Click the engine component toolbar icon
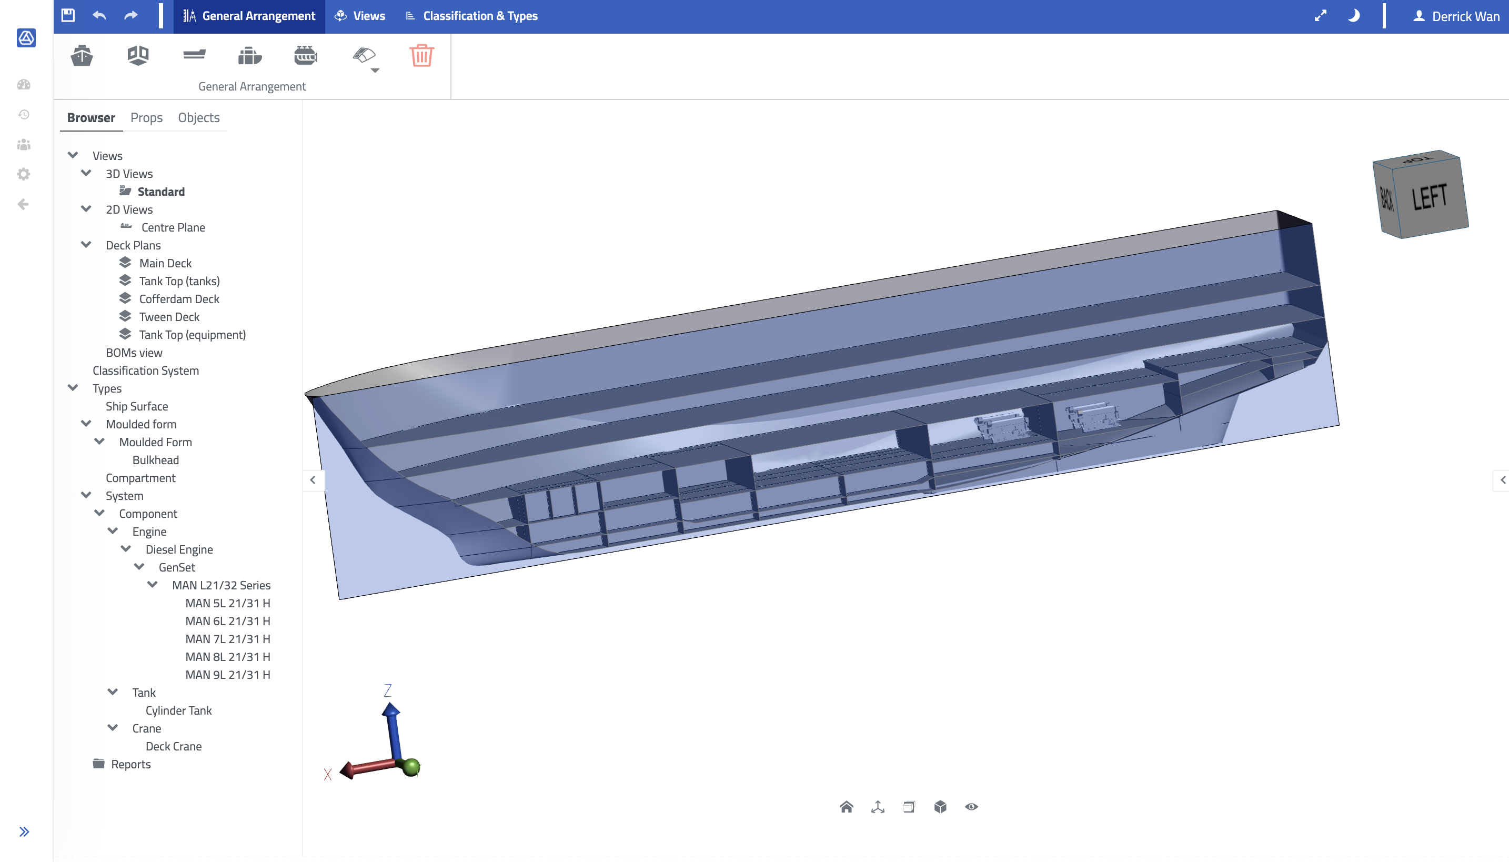The width and height of the screenshot is (1509, 862). pos(305,56)
